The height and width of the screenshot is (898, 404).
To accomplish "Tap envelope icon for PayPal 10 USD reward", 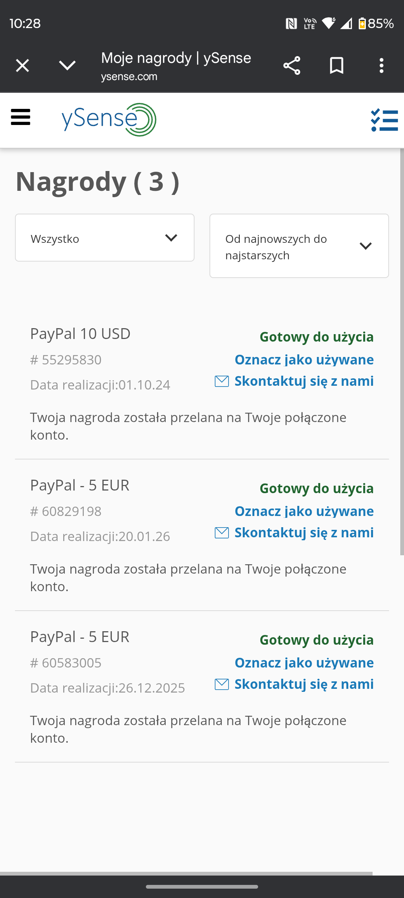I will pyautogui.click(x=222, y=381).
